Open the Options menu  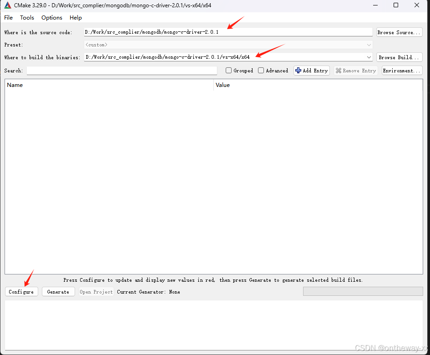click(52, 18)
